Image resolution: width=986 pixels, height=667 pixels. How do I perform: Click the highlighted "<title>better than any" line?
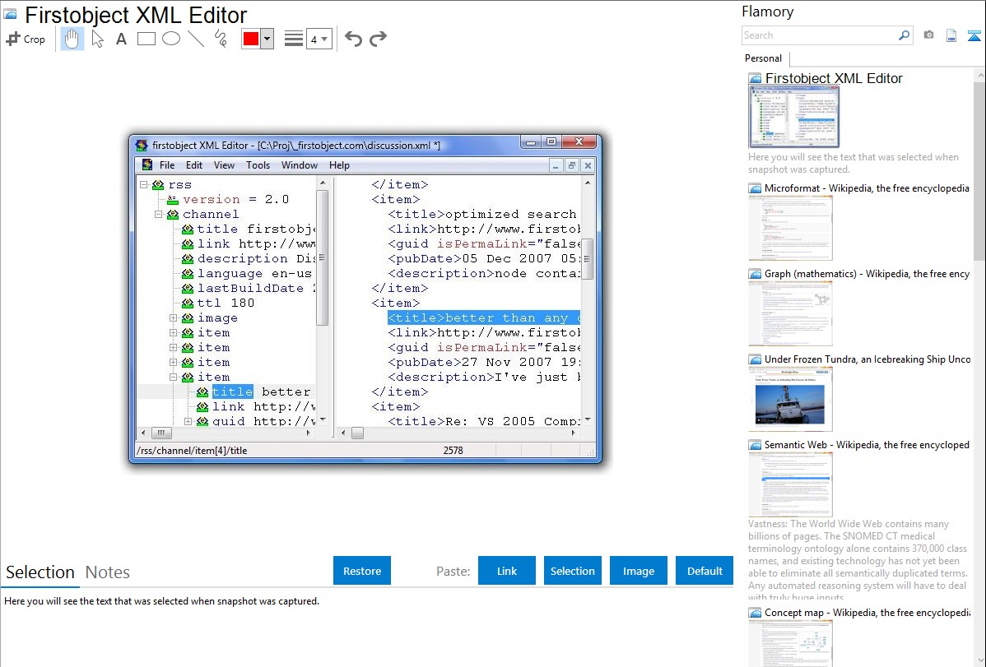point(484,318)
